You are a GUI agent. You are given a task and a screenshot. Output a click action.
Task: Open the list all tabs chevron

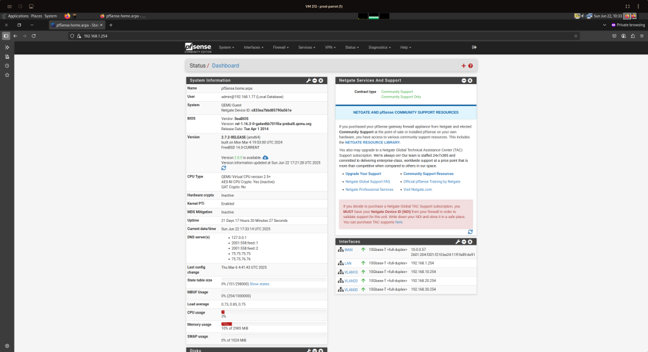(x=604, y=25)
